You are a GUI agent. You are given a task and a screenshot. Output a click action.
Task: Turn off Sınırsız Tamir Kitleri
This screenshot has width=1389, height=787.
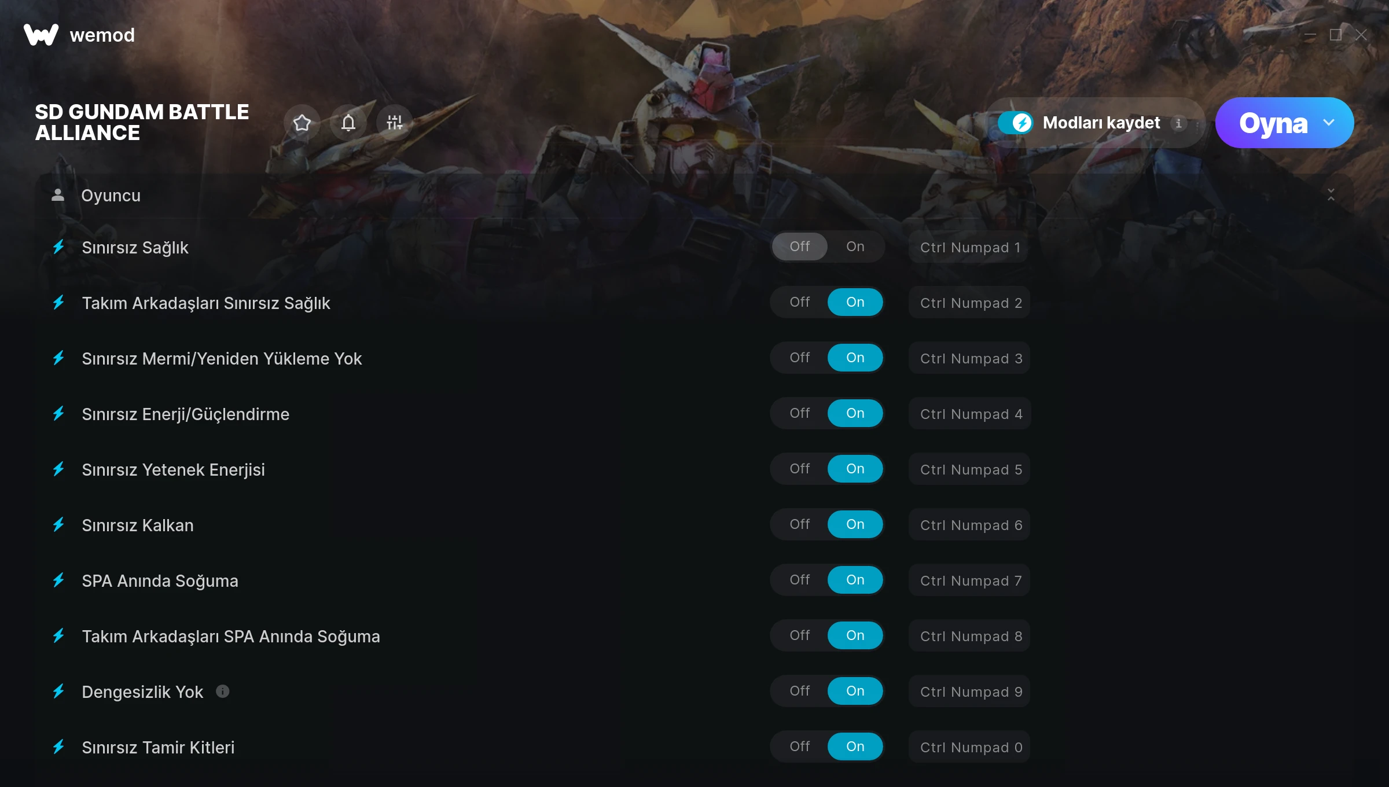point(799,746)
